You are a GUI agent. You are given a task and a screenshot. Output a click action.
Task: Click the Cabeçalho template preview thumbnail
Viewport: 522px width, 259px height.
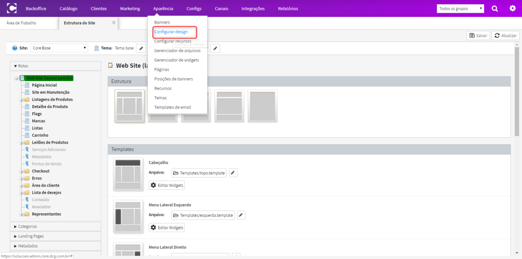[x=128, y=174]
